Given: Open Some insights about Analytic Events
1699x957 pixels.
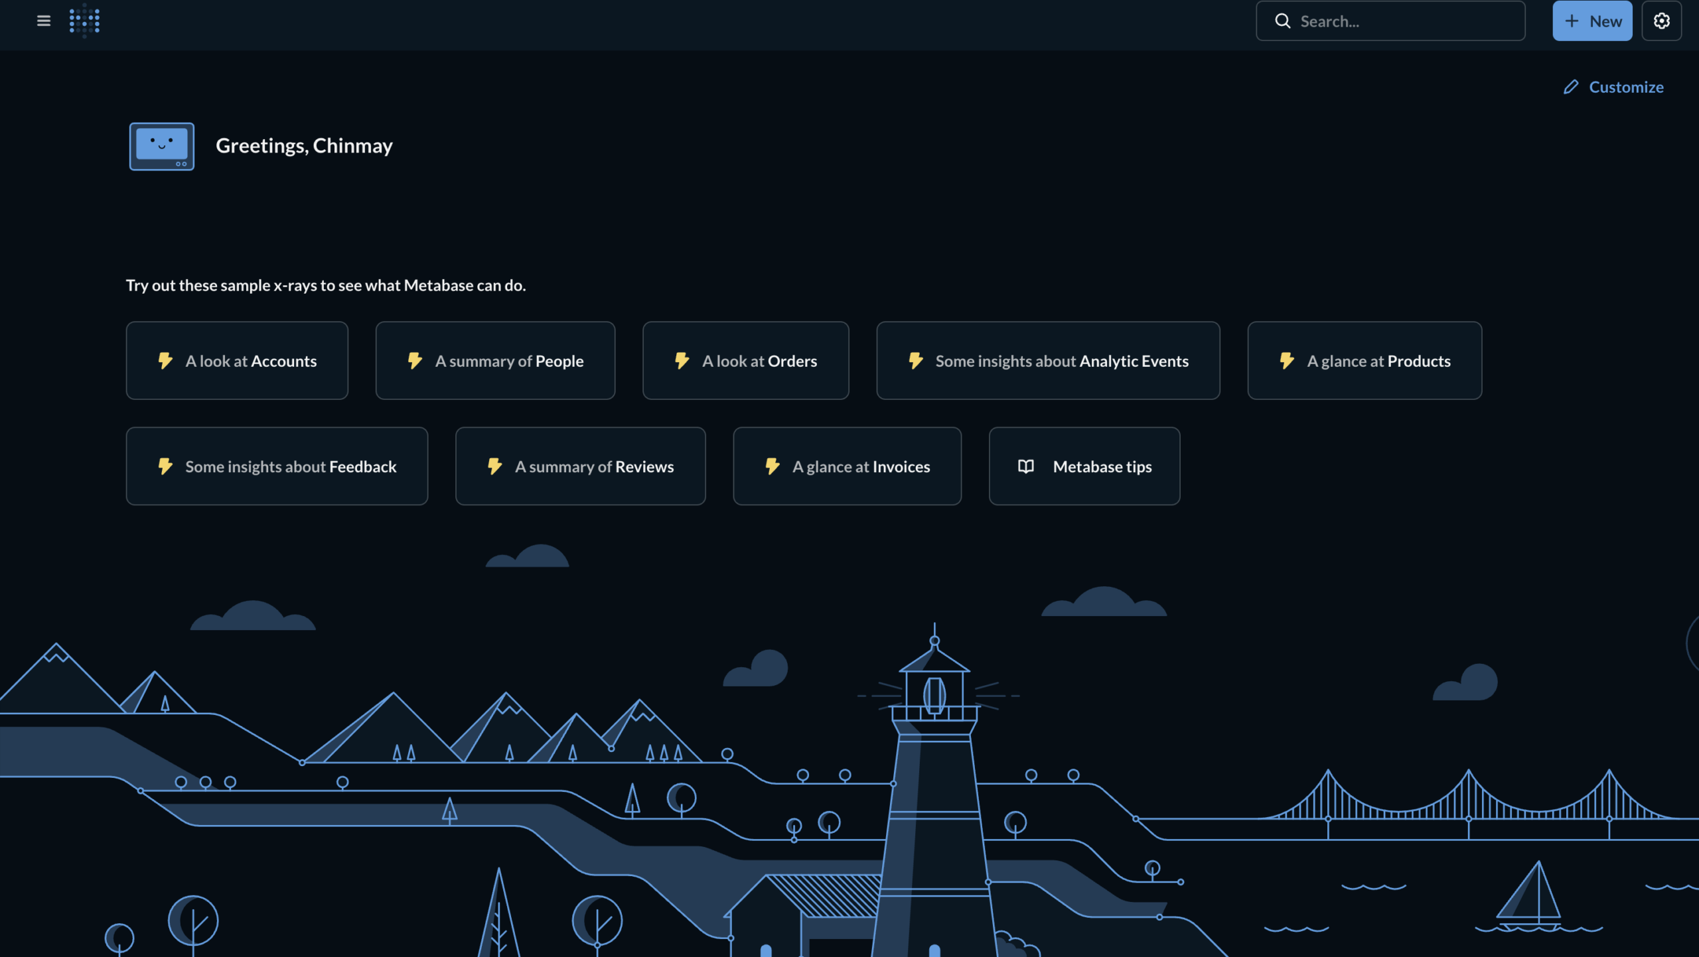Looking at the screenshot, I should tap(1048, 360).
